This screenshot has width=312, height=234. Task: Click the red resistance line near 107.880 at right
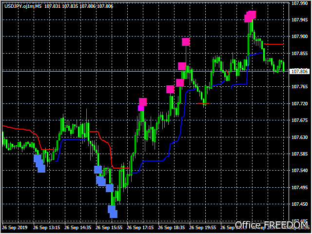click(274, 44)
